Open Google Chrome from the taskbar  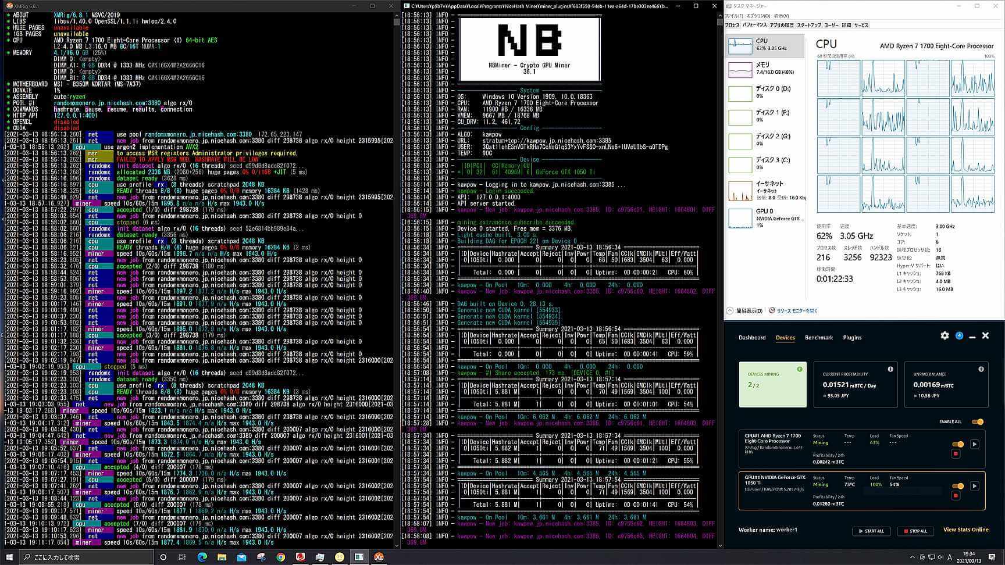[x=281, y=557]
